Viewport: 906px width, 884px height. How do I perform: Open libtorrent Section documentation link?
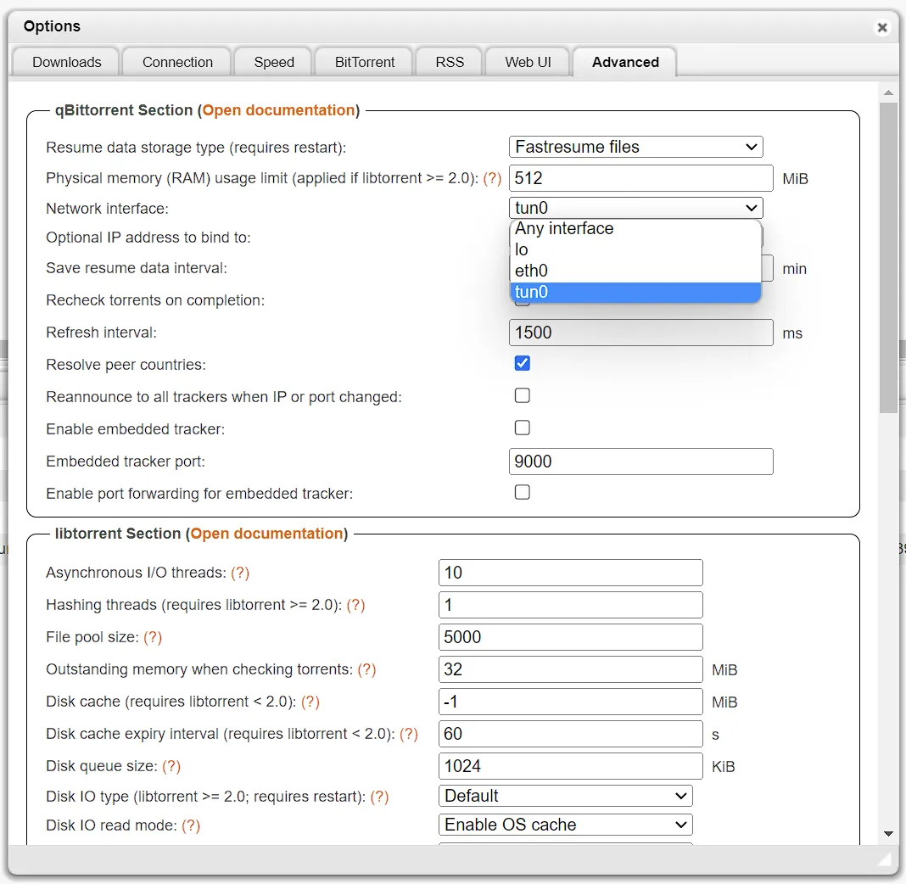pyautogui.click(x=266, y=534)
